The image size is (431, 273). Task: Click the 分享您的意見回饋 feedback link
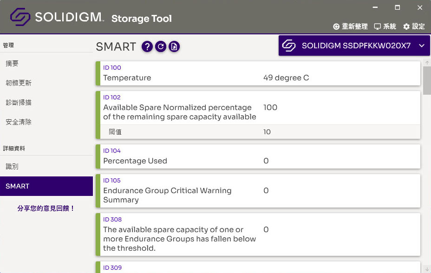(46, 208)
